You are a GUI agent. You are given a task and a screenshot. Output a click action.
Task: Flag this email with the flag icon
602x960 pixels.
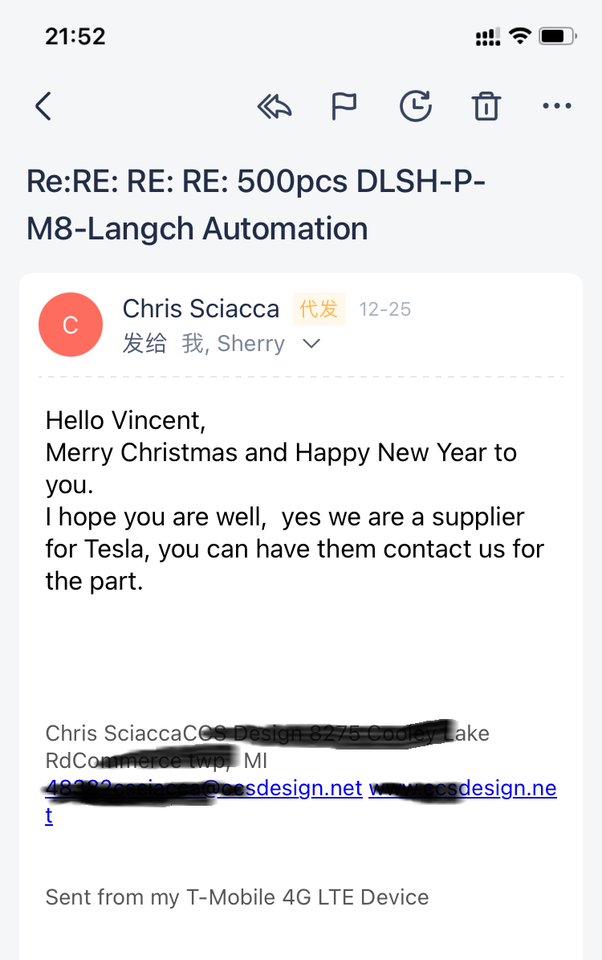tap(344, 106)
